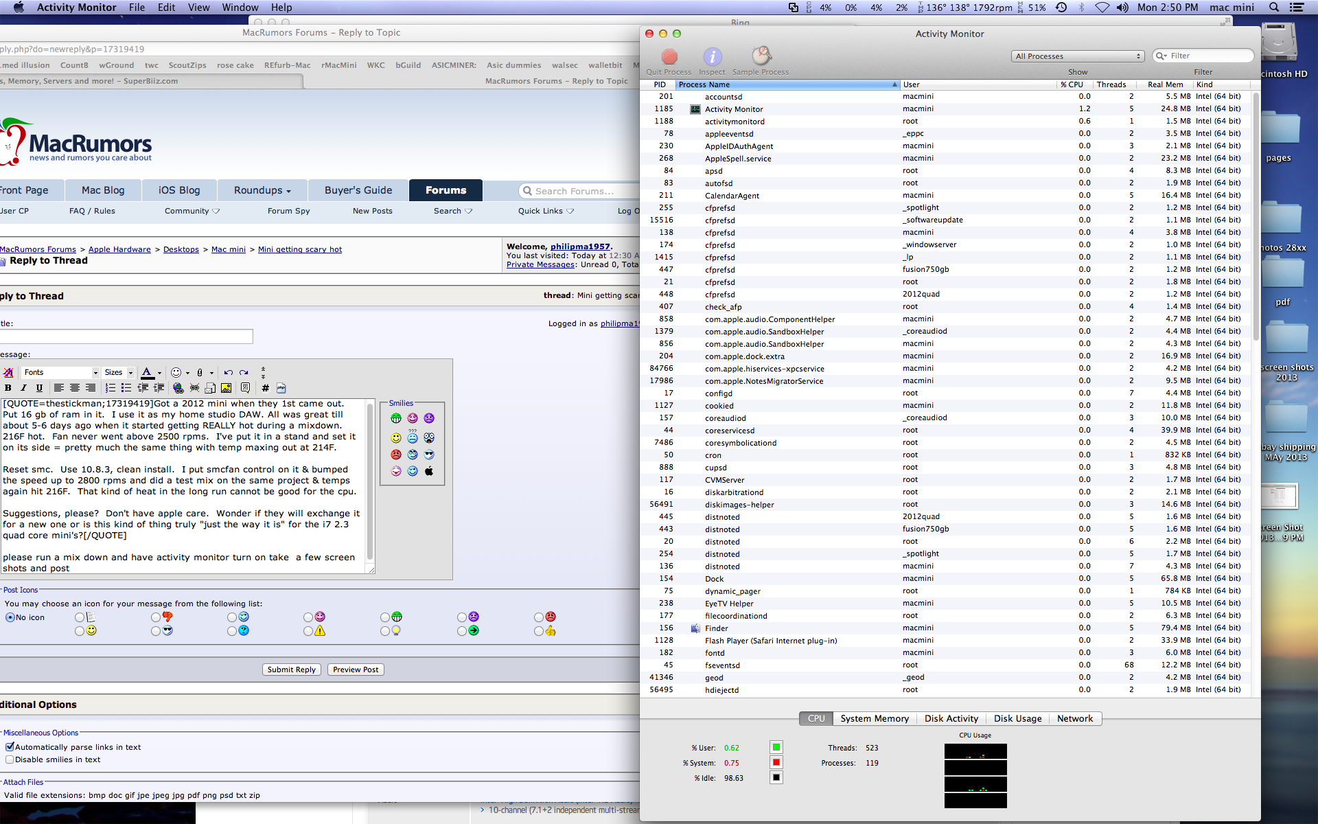Toggle bold formatting in message editor
This screenshot has height=824, width=1318.
click(x=8, y=388)
